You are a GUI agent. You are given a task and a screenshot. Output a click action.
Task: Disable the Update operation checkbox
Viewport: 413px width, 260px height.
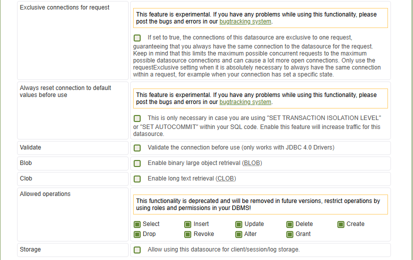[x=239, y=224]
